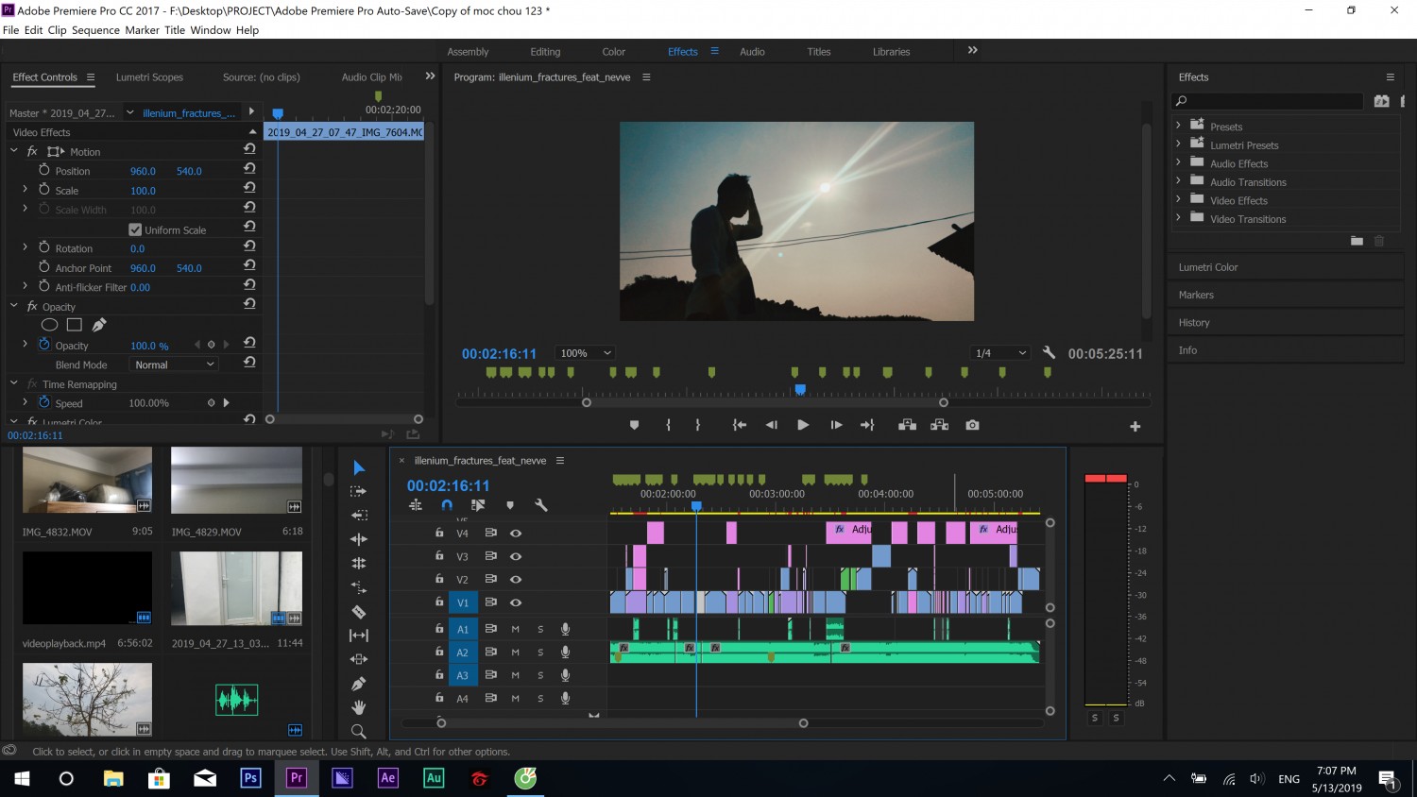Select the IMG_4832.MOV thumbnail
The image size is (1417, 797).
tap(87, 481)
